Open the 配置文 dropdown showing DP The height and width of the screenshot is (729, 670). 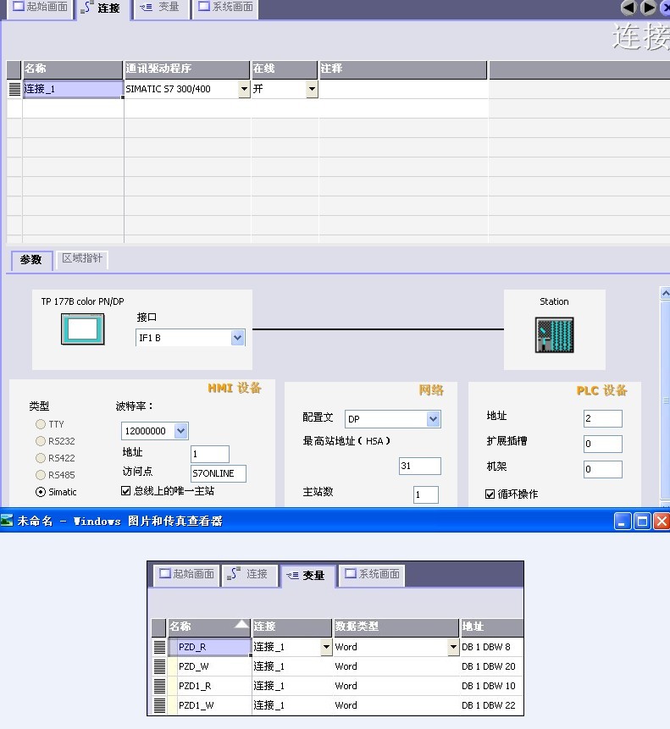434,419
